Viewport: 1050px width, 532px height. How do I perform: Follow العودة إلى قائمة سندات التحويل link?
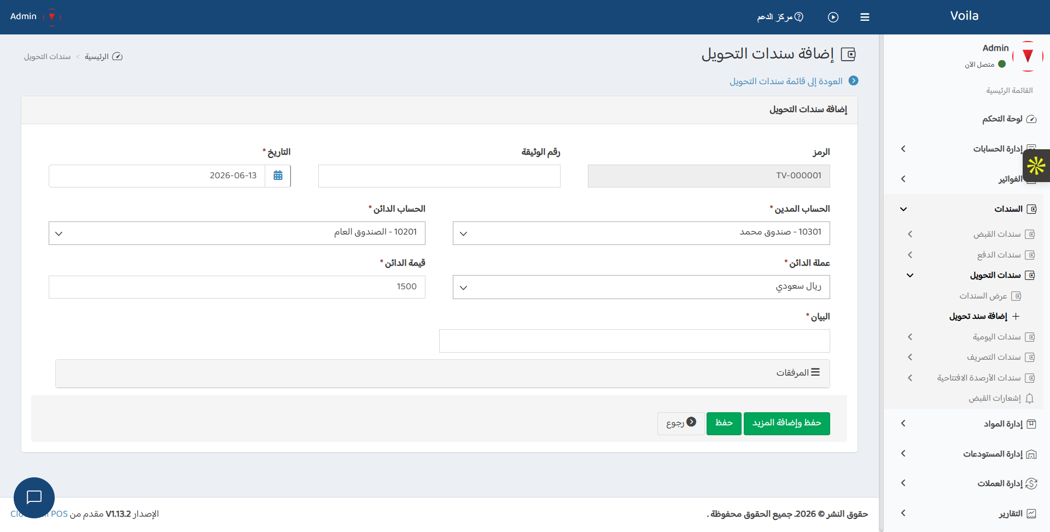click(x=786, y=81)
